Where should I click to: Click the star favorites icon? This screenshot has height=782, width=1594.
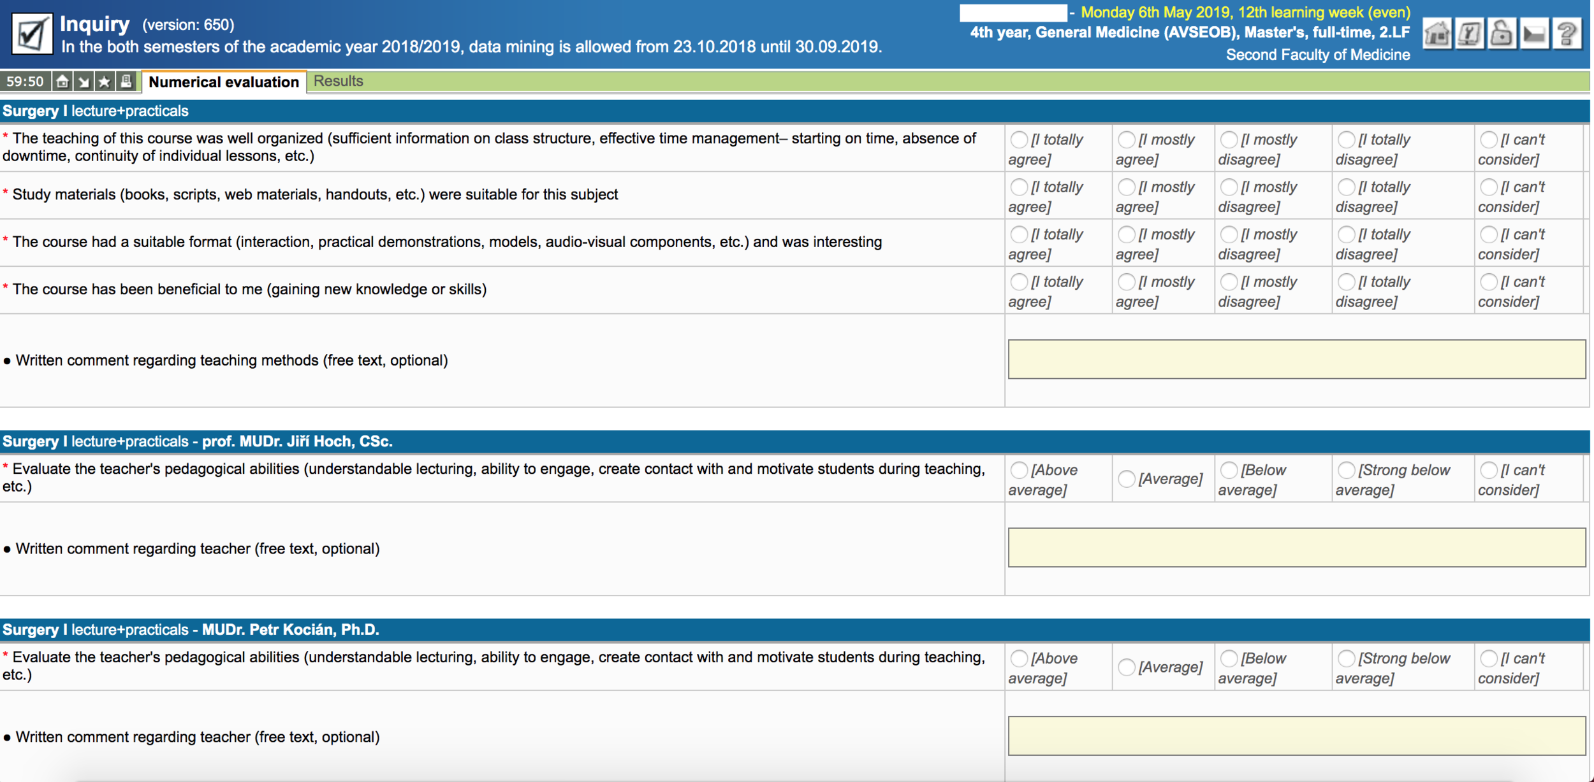click(105, 82)
